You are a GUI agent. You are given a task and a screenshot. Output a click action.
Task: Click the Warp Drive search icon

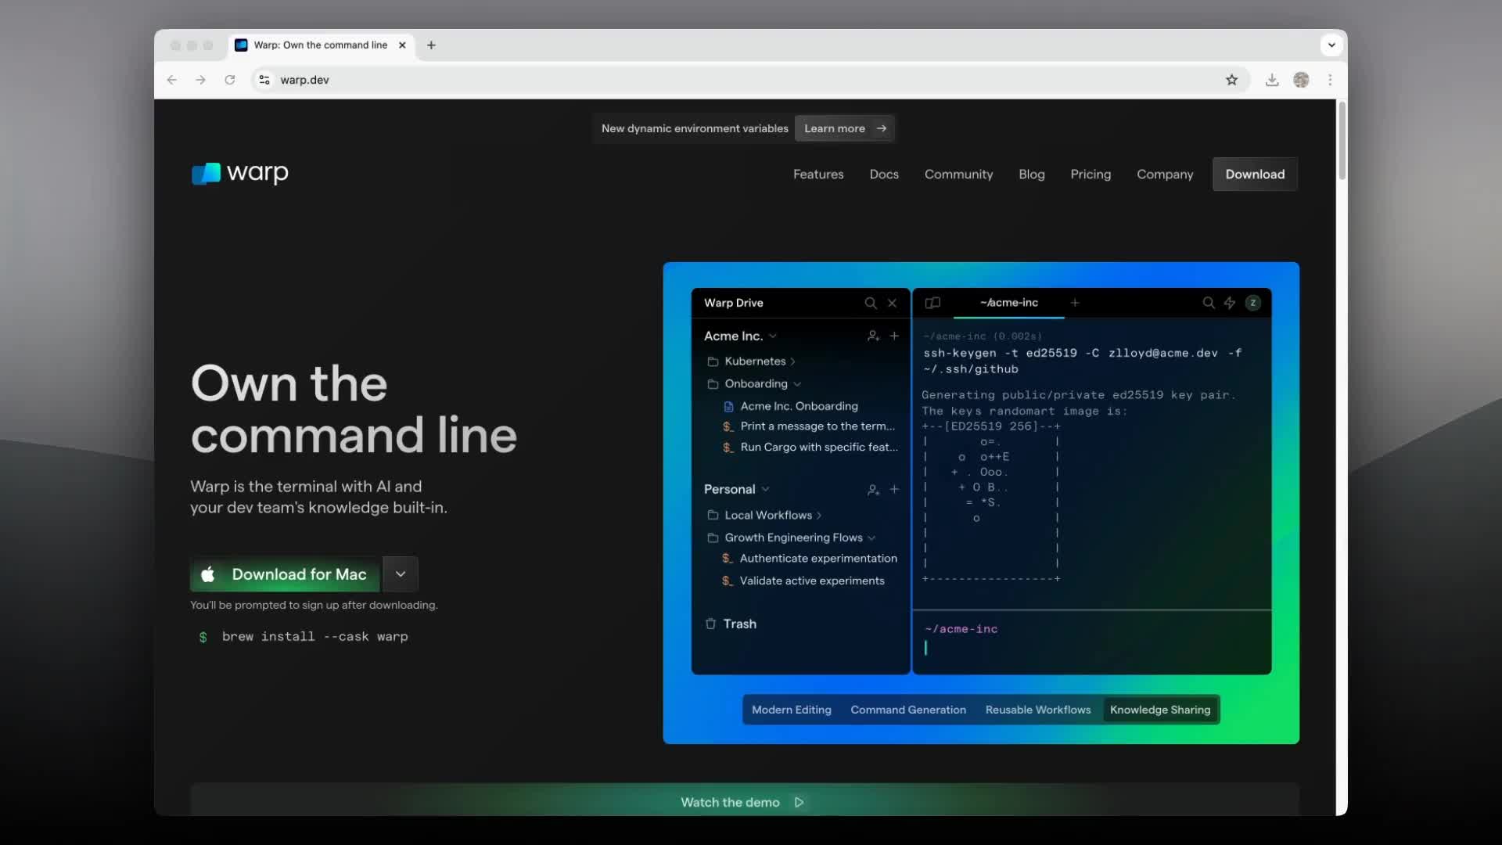[x=871, y=302]
